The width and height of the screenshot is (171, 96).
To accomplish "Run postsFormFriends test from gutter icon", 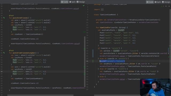I will pos(4,18).
